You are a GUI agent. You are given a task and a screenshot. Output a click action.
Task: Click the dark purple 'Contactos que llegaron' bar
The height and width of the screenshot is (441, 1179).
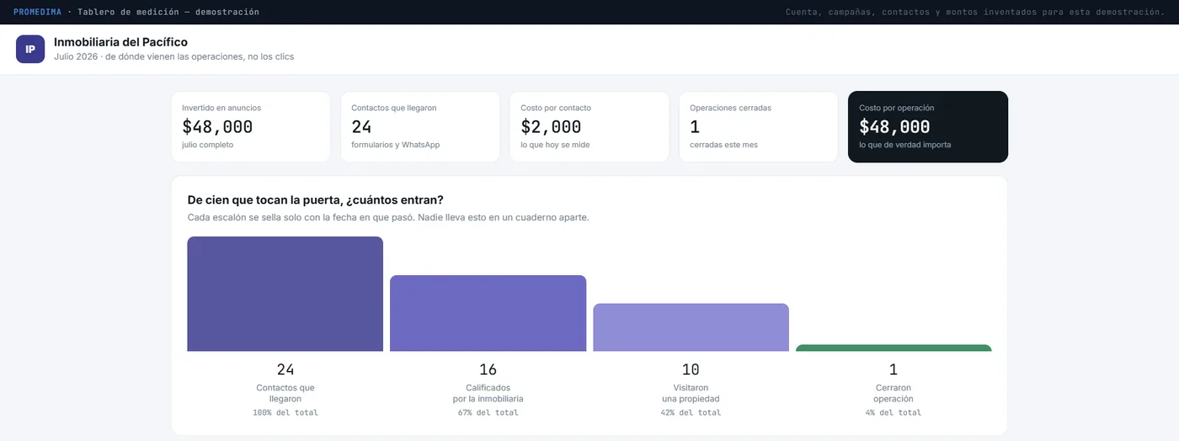pyautogui.click(x=285, y=294)
